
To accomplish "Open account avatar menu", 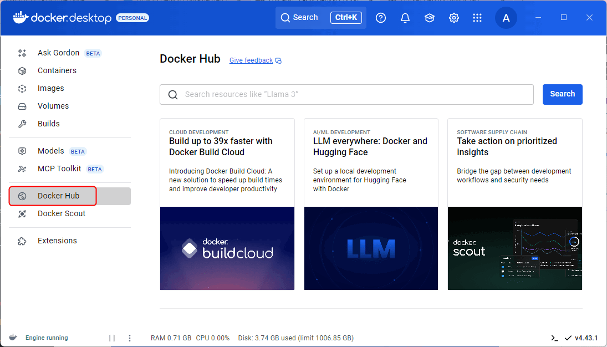I will pos(506,18).
